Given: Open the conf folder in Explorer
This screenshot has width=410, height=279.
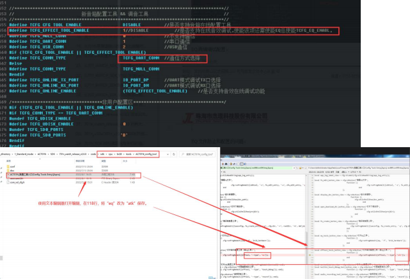Looking at the screenshot, I should (12, 166).
